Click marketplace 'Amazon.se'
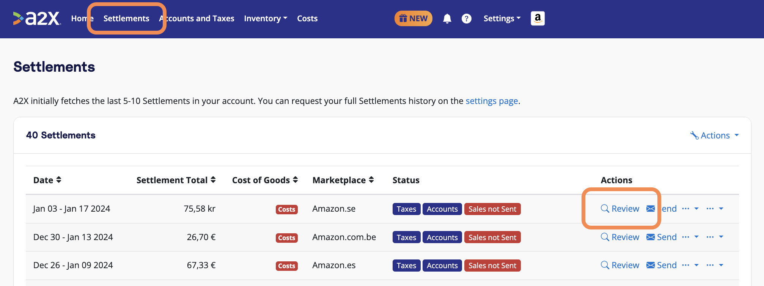The image size is (764, 286). (334, 209)
